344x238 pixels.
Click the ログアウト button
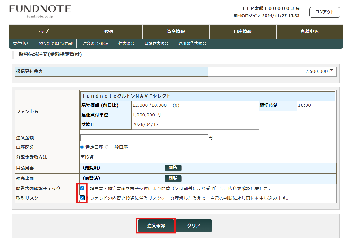click(x=324, y=12)
